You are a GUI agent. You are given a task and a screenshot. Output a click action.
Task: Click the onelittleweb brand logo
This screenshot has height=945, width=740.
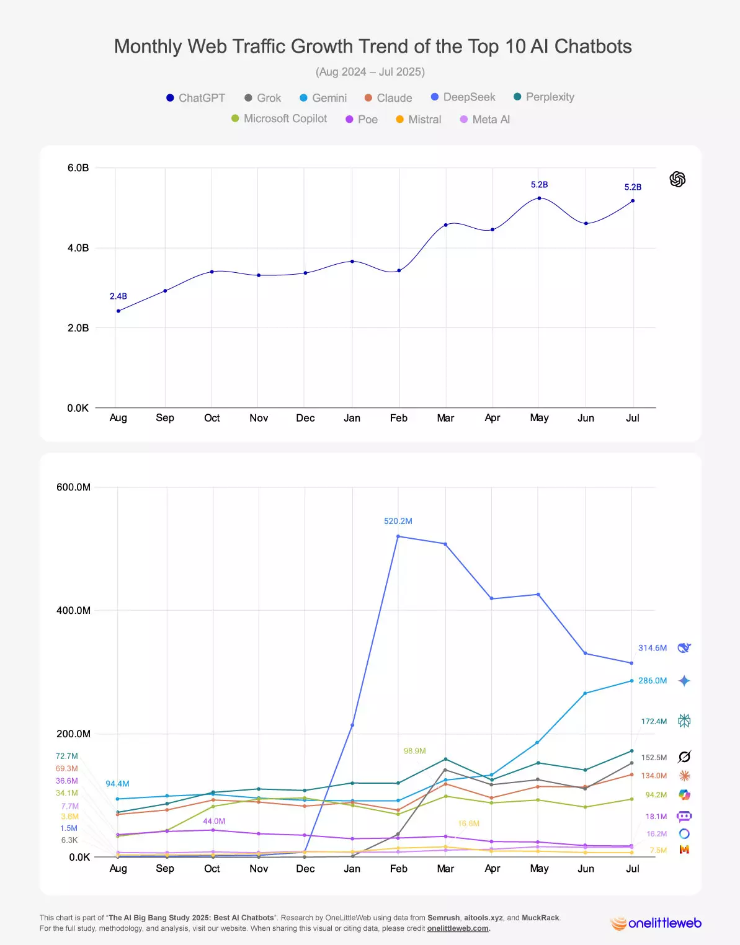point(656,923)
